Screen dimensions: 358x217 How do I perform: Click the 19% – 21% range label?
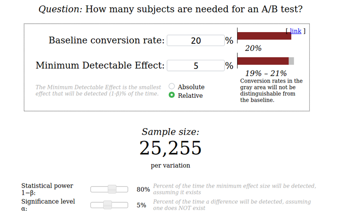(266, 73)
